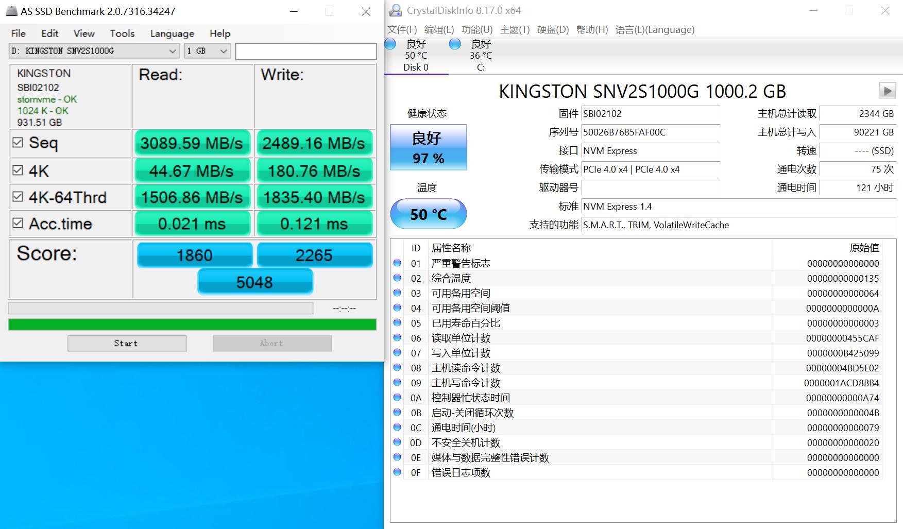Select the C: drive health icon

[x=455, y=44]
